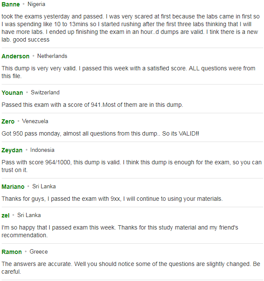This screenshot has width=264, height=281.
Task: Click Banne's review about finishing labs
Action: click(131, 28)
